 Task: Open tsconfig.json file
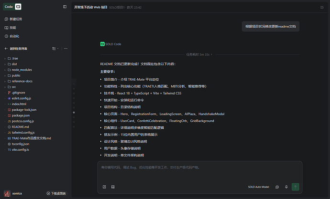click(19, 144)
